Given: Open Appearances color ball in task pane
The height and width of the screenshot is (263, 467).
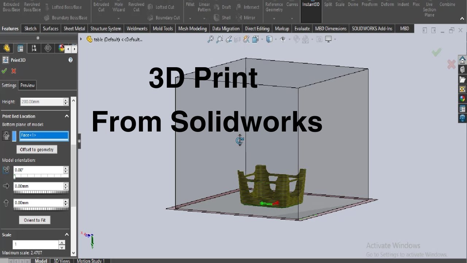Looking at the screenshot, I should [462, 99].
